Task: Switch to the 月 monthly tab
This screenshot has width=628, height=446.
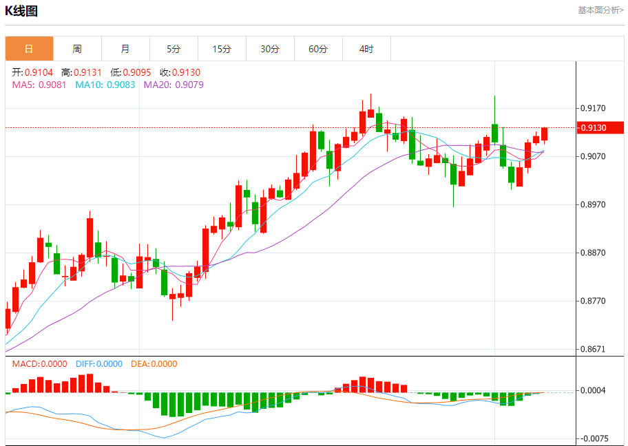Action: tap(125, 49)
